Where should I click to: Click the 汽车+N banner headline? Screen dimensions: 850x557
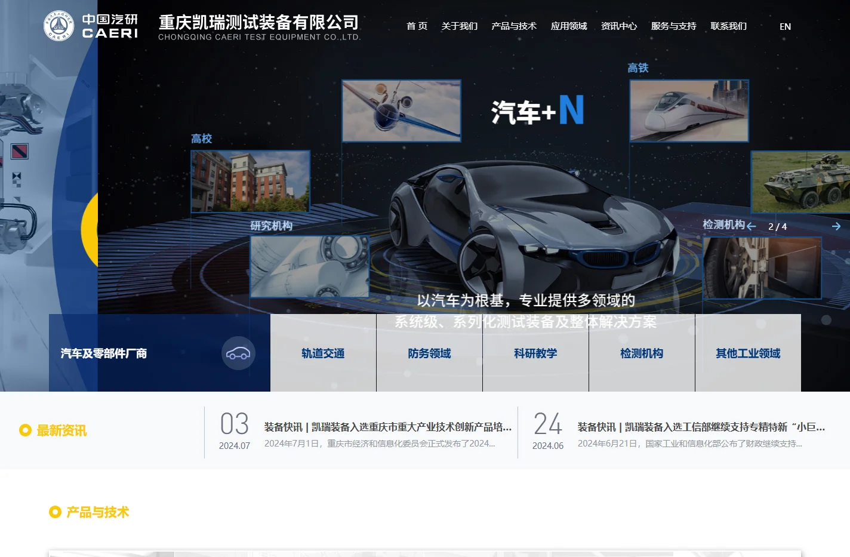click(x=537, y=110)
